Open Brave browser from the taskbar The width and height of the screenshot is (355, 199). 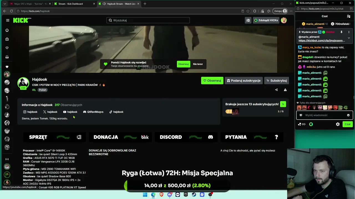pyautogui.click(x=161, y=195)
